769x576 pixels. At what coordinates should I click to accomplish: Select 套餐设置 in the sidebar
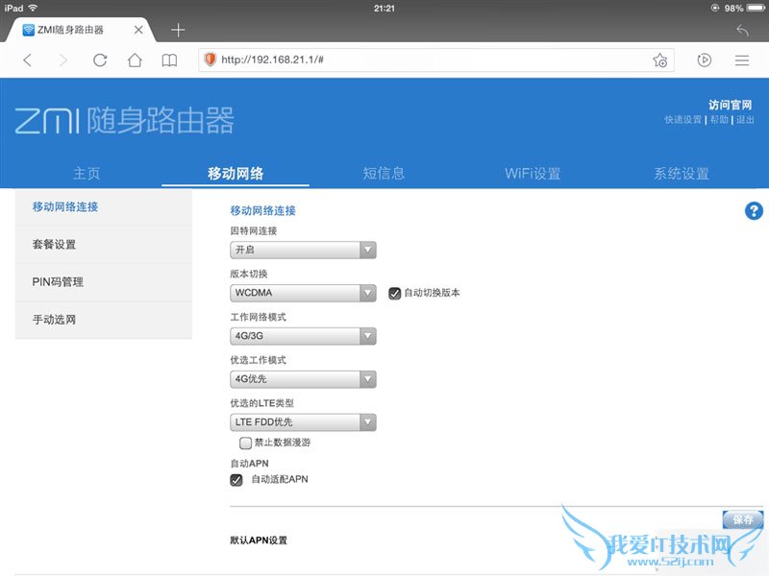(104, 245)
